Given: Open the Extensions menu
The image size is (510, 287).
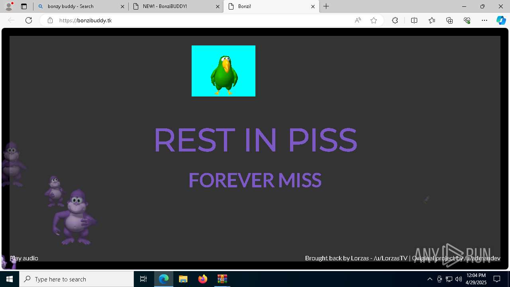Looking at the screenshot, I should tap(395, 20).
